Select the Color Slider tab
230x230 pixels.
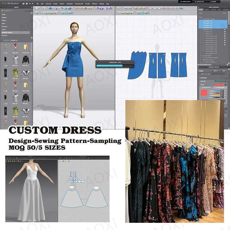[x=220, y=87]
